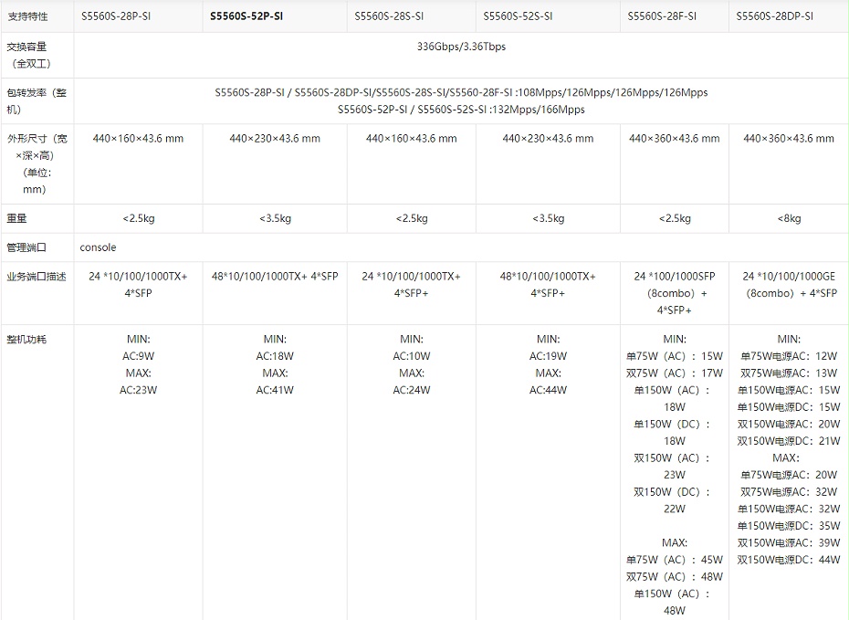Select the S5560S-28P-SI column header
849x620 pixels.
pyautogui.click(x=118, y=16)
